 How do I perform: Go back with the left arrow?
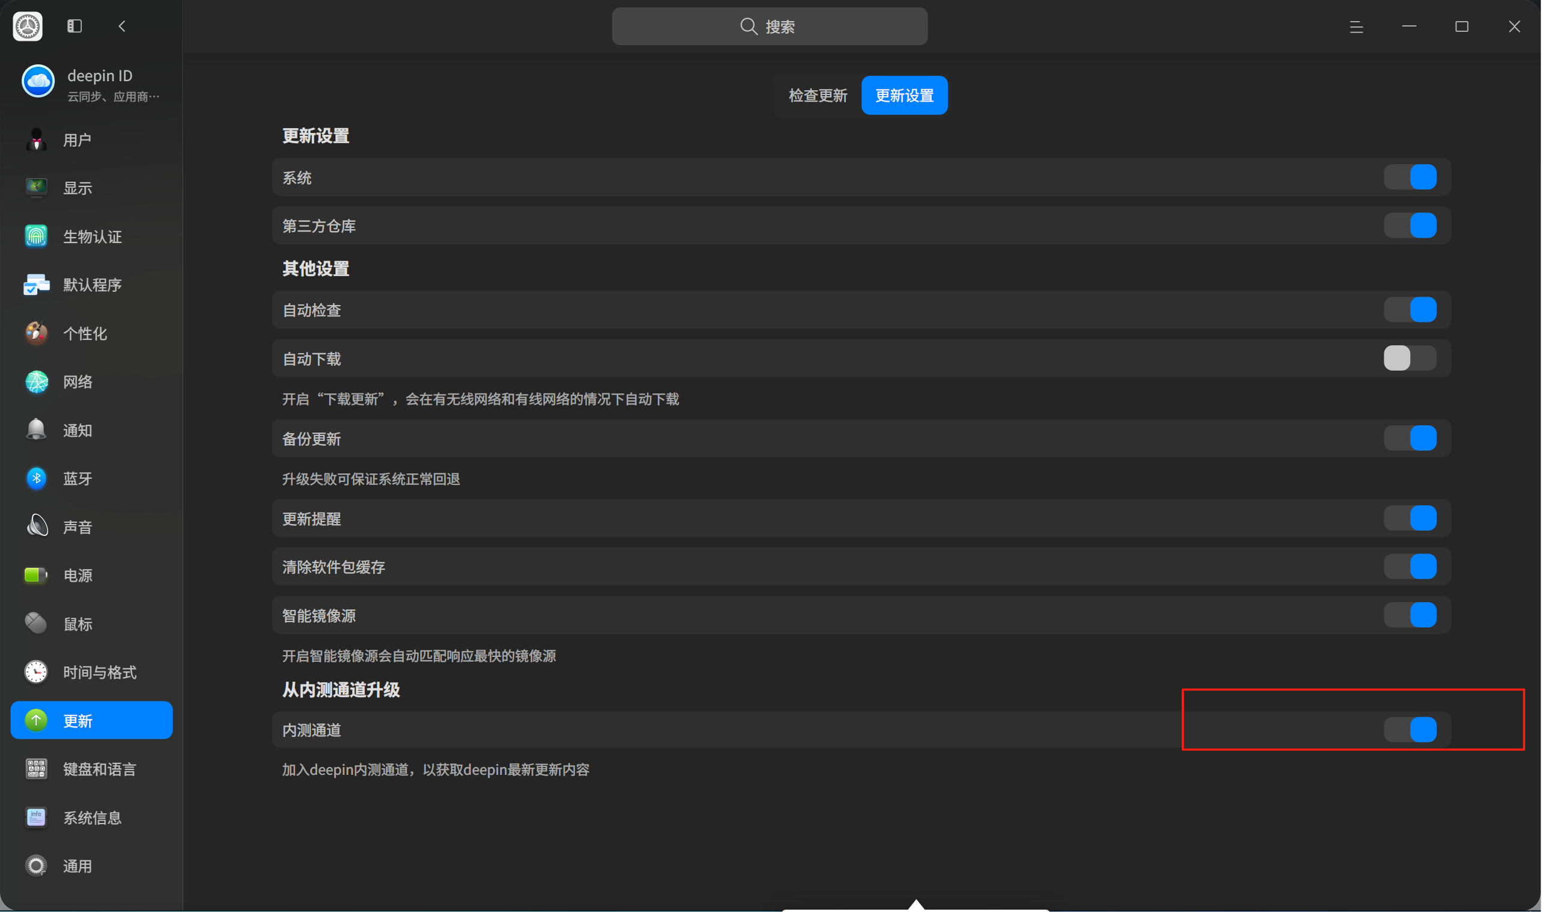tap(122, 26)
